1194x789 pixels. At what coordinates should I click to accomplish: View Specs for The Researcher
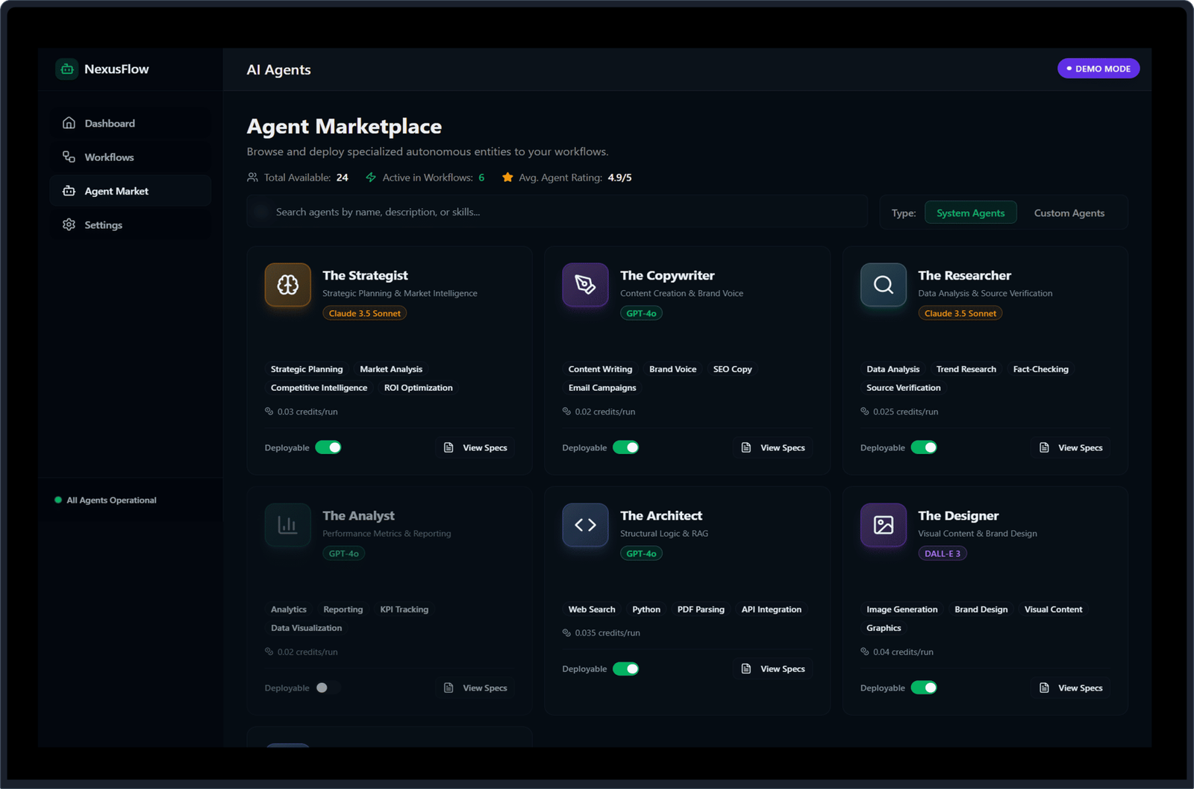click(1072, 447)
